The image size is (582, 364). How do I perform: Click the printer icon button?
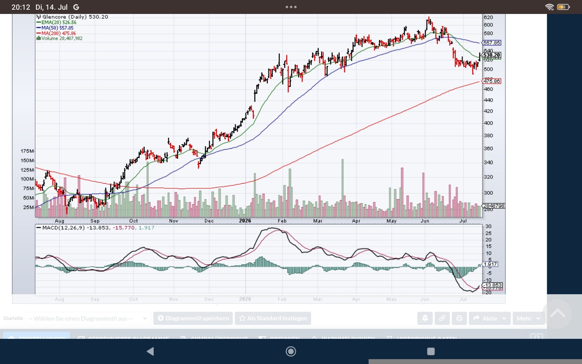point(459,318)
